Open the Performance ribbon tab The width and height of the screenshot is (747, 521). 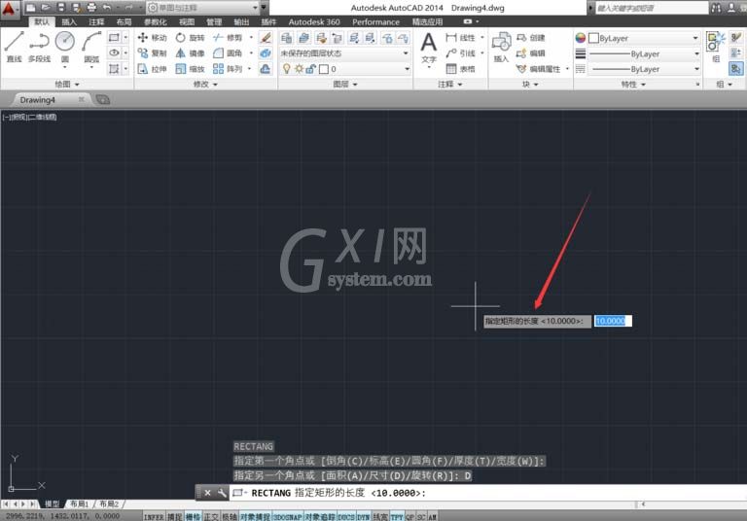pyautogui.click(x=375, y=22)
